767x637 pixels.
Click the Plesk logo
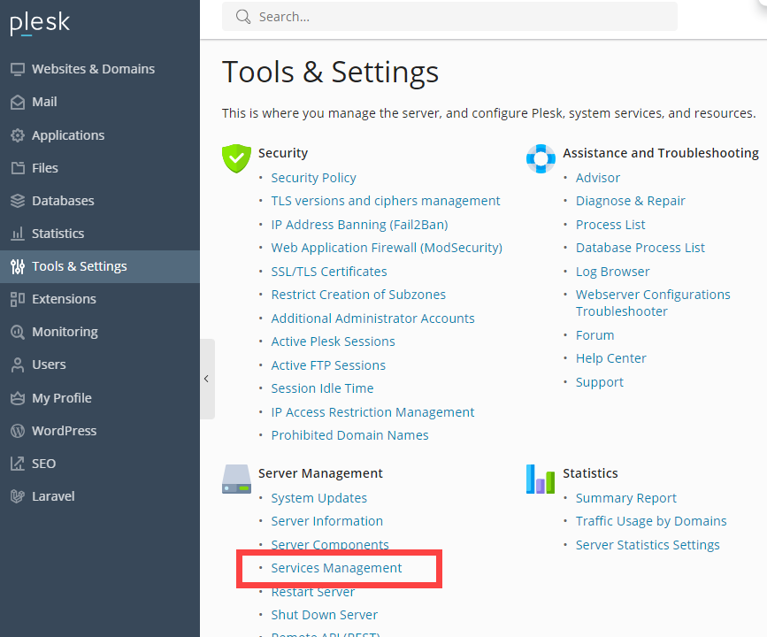pyautogui.click(x=40, y=23)
